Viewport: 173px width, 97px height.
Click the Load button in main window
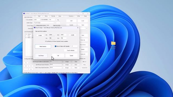tap(83, 21)
